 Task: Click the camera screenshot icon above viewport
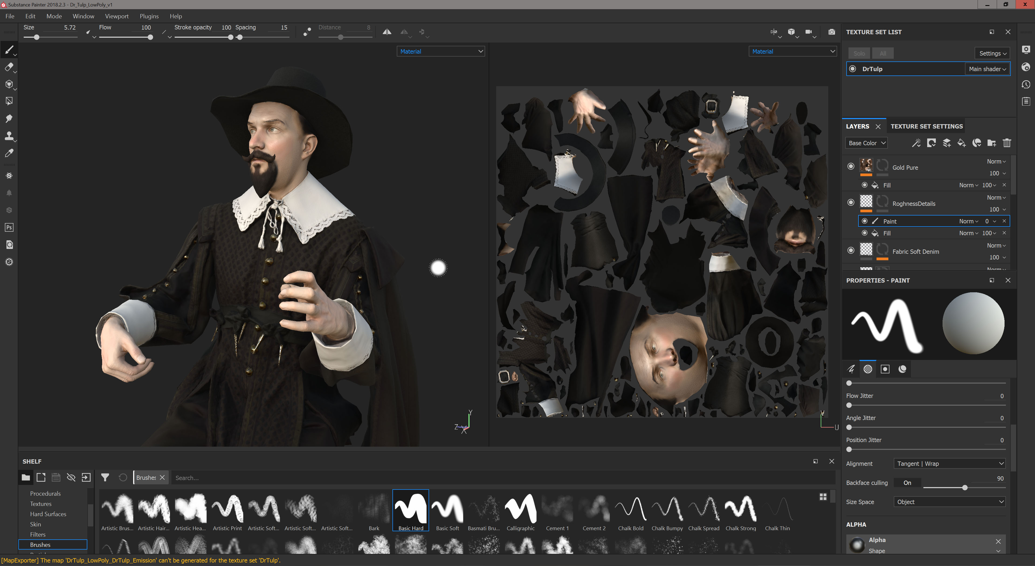[831, 32]
